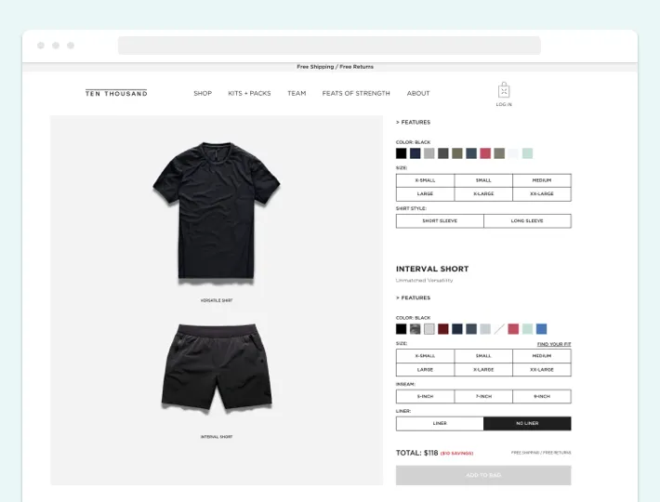Image resolution: width=660 pixels, height=502 pixels.
Task: Select Medium size for the shirt
Action: 542,180
